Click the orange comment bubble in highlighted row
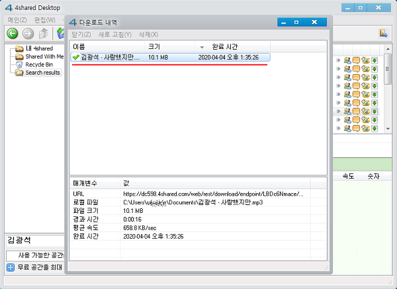The height and width of the screenshot is (289, 397). [356, 111]
